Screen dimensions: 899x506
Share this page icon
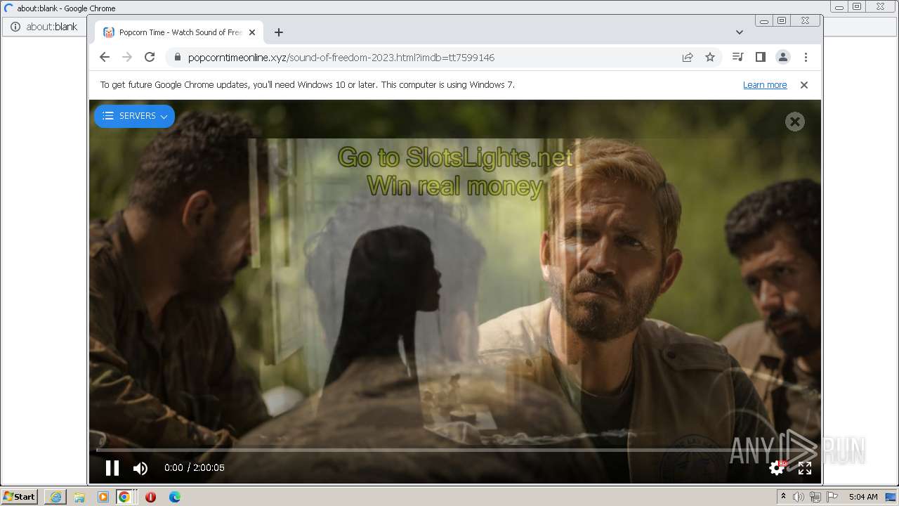coord(688,58)
